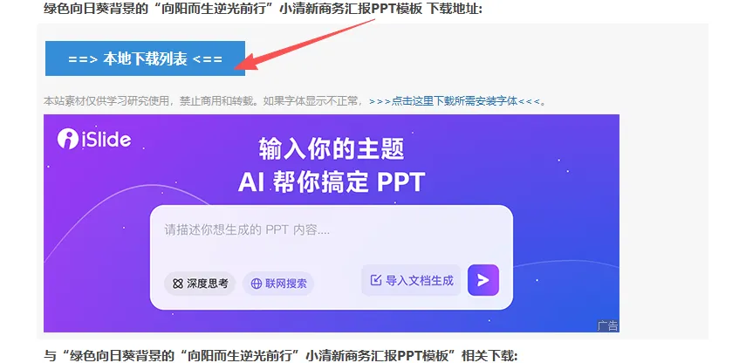Image resolution: width=753 pixels, height=363 pixels.
Task: Click the AI 帮你搞定 PPT banner text
Action: (332, 182)
